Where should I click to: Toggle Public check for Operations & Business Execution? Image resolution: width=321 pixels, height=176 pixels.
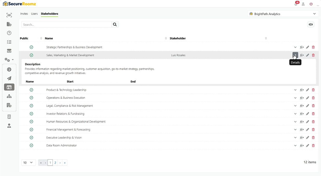(x=31, y=98)
